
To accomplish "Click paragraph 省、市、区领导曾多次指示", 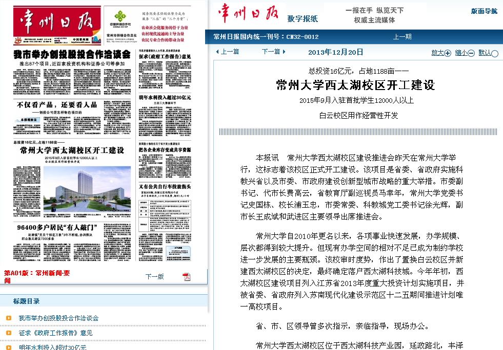I will click(343, 326).
